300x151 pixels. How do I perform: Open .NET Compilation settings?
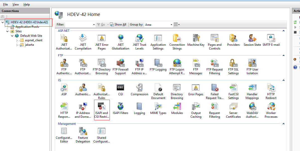click(83, 42)
